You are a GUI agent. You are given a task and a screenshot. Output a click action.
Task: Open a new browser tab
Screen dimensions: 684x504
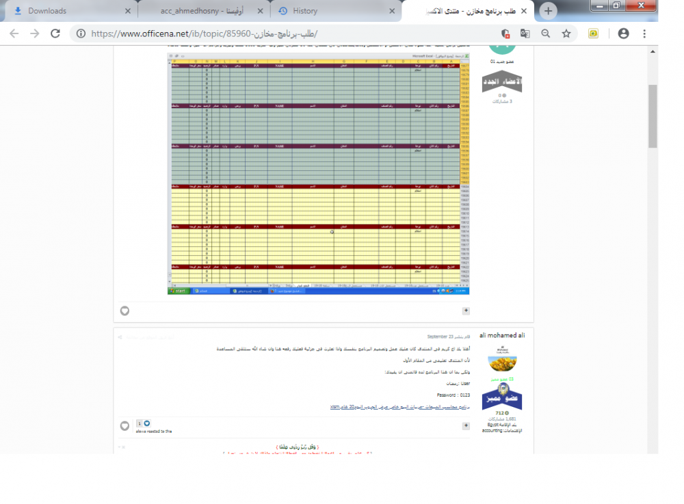[x=548, y=11]
